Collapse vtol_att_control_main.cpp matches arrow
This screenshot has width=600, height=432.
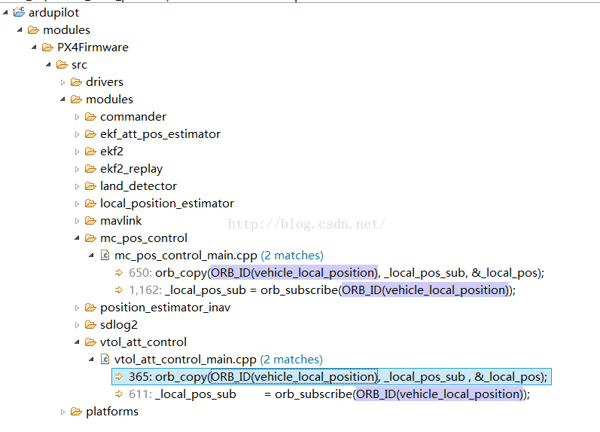click(x=91, y=360)
